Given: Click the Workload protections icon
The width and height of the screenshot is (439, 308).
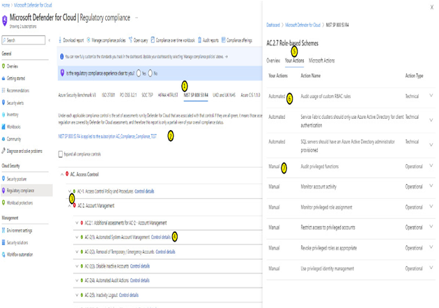Looking at the screenshot, I should pos(3,202).
